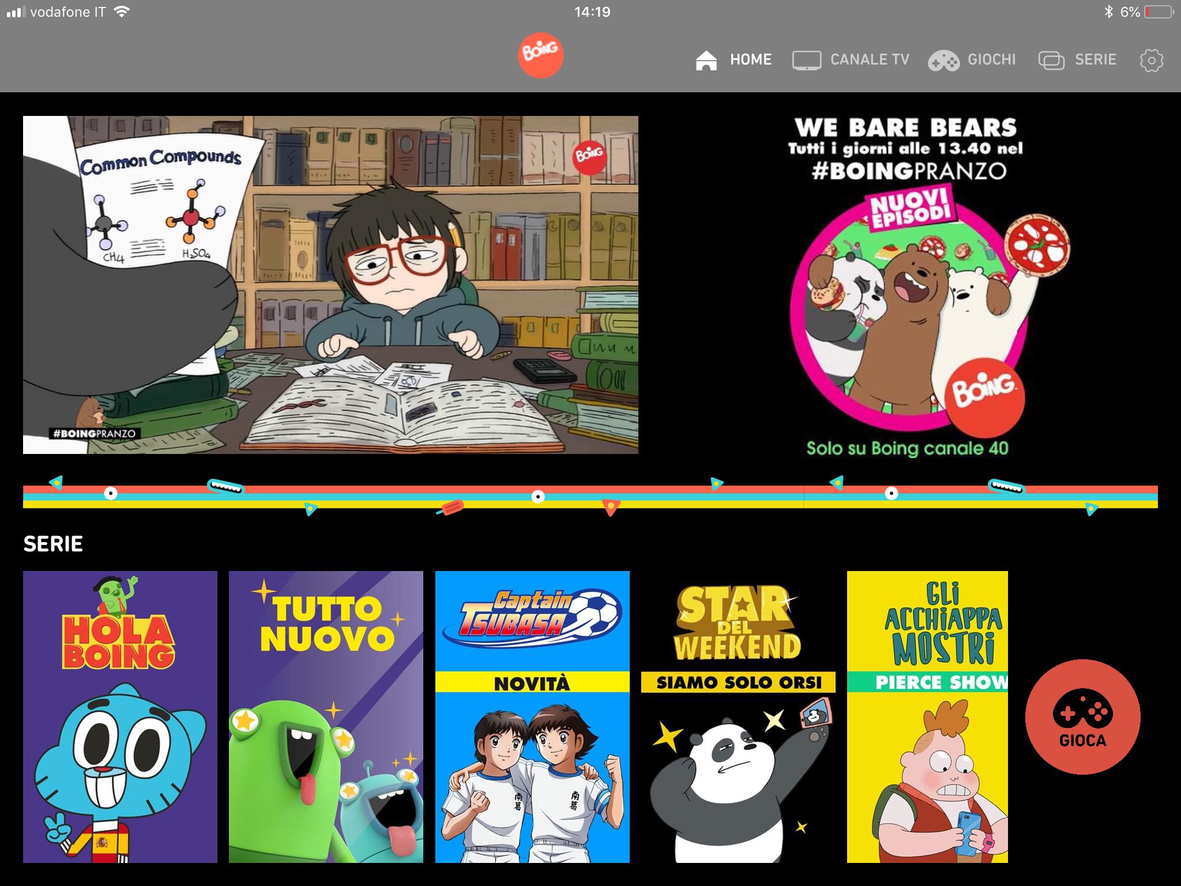
Task: Open Gli Acchiappamostri series card
Action: pyautogui.click(x=927, y=717)
